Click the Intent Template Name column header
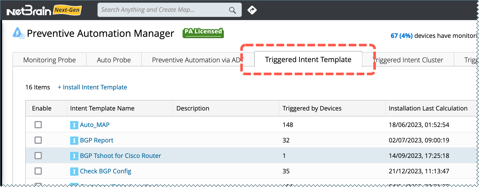Image resolution: width=479 pixels, height=187 pixels. coord(102,108)
